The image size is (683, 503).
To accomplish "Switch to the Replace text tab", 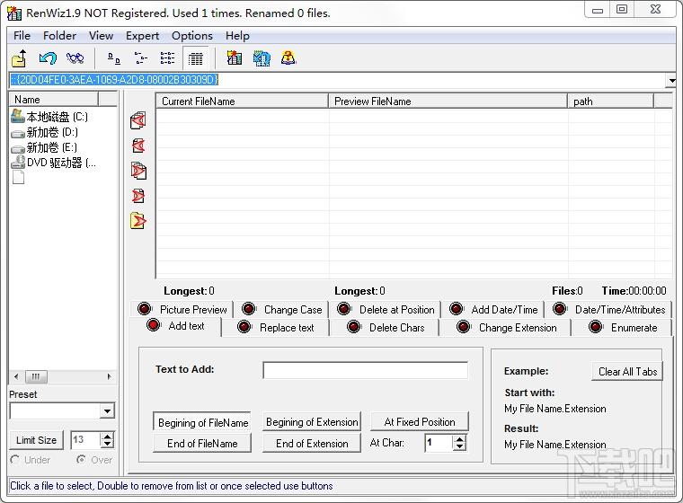I will 275,328.
